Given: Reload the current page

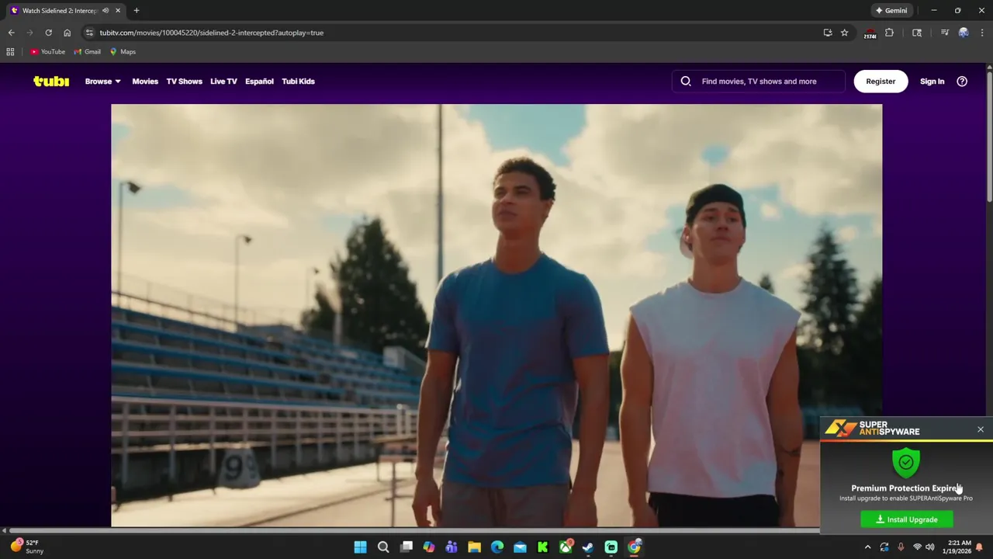Looking at the screenshot, I should (x=48, y=33).
